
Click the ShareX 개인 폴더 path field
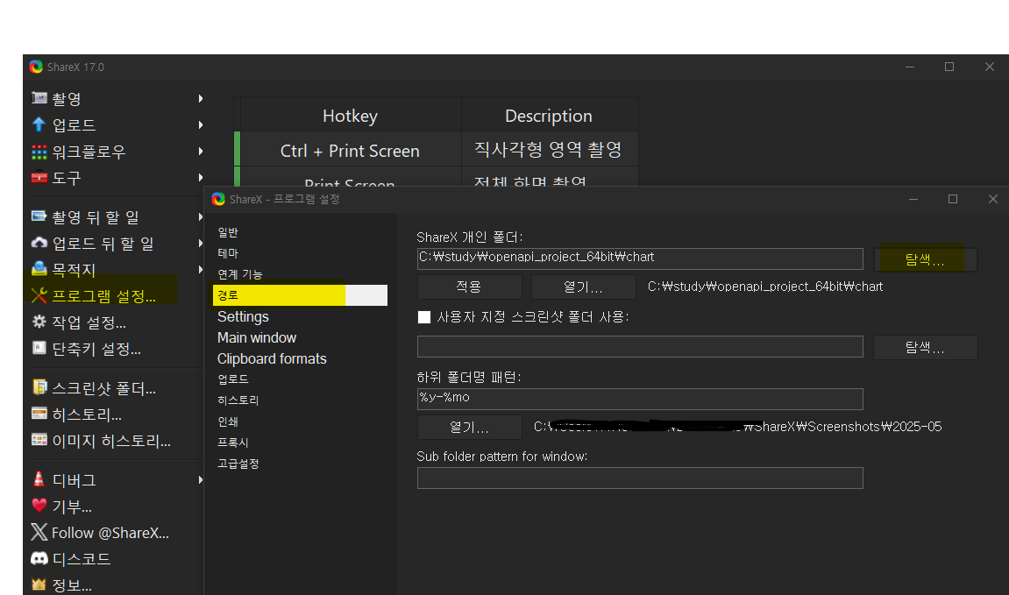click(x=640, y=259)
